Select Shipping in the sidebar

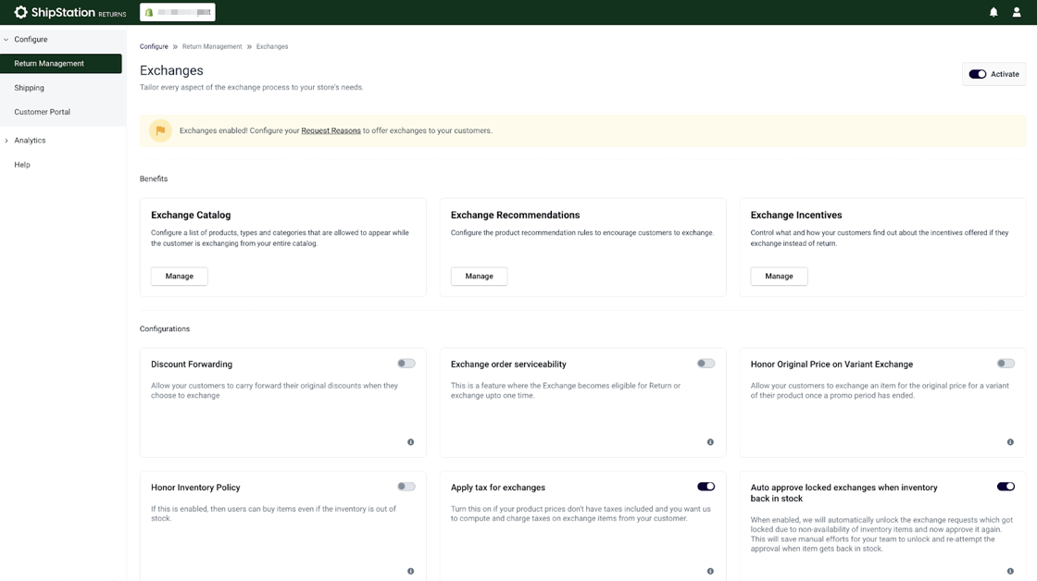(x=29, y=87)
